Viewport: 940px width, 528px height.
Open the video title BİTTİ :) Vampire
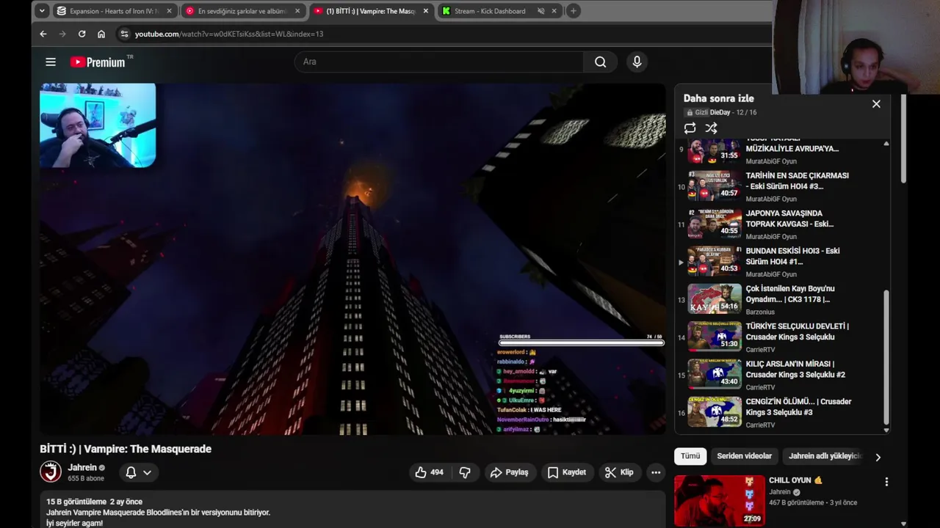pos(126,449)
